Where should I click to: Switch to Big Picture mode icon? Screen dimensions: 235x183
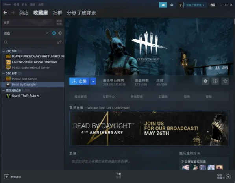point(213,5)
